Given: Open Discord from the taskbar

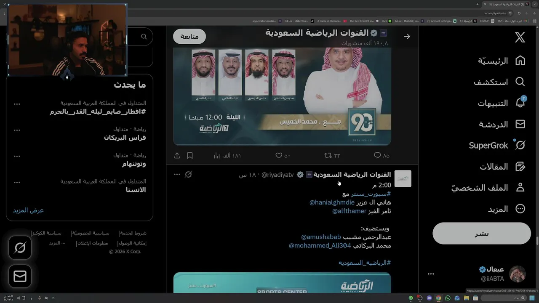Looking at the screenshot, I should pyautogui.click(x=429, y=298).
